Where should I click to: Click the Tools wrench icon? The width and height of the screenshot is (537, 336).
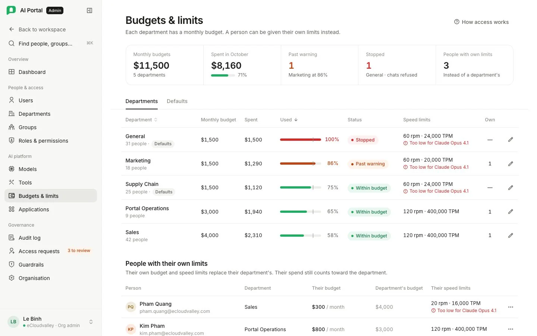tap(12, 183)
